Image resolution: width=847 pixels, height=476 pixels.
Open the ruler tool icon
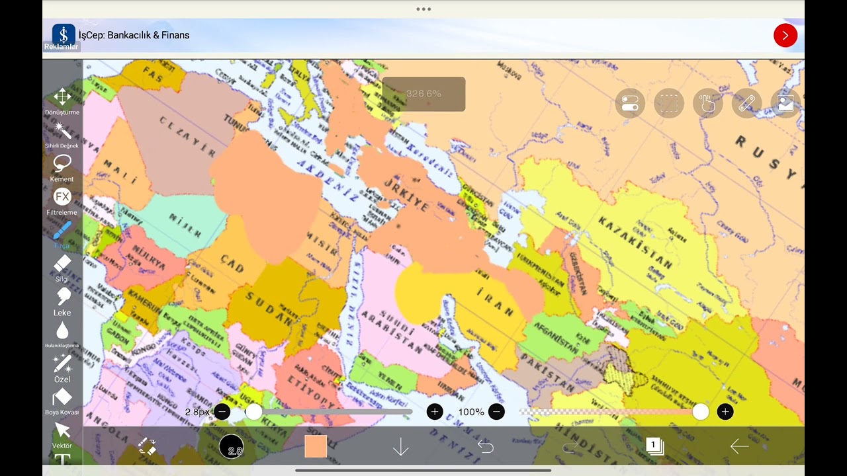pyautogui.click(x=747, y=104)
